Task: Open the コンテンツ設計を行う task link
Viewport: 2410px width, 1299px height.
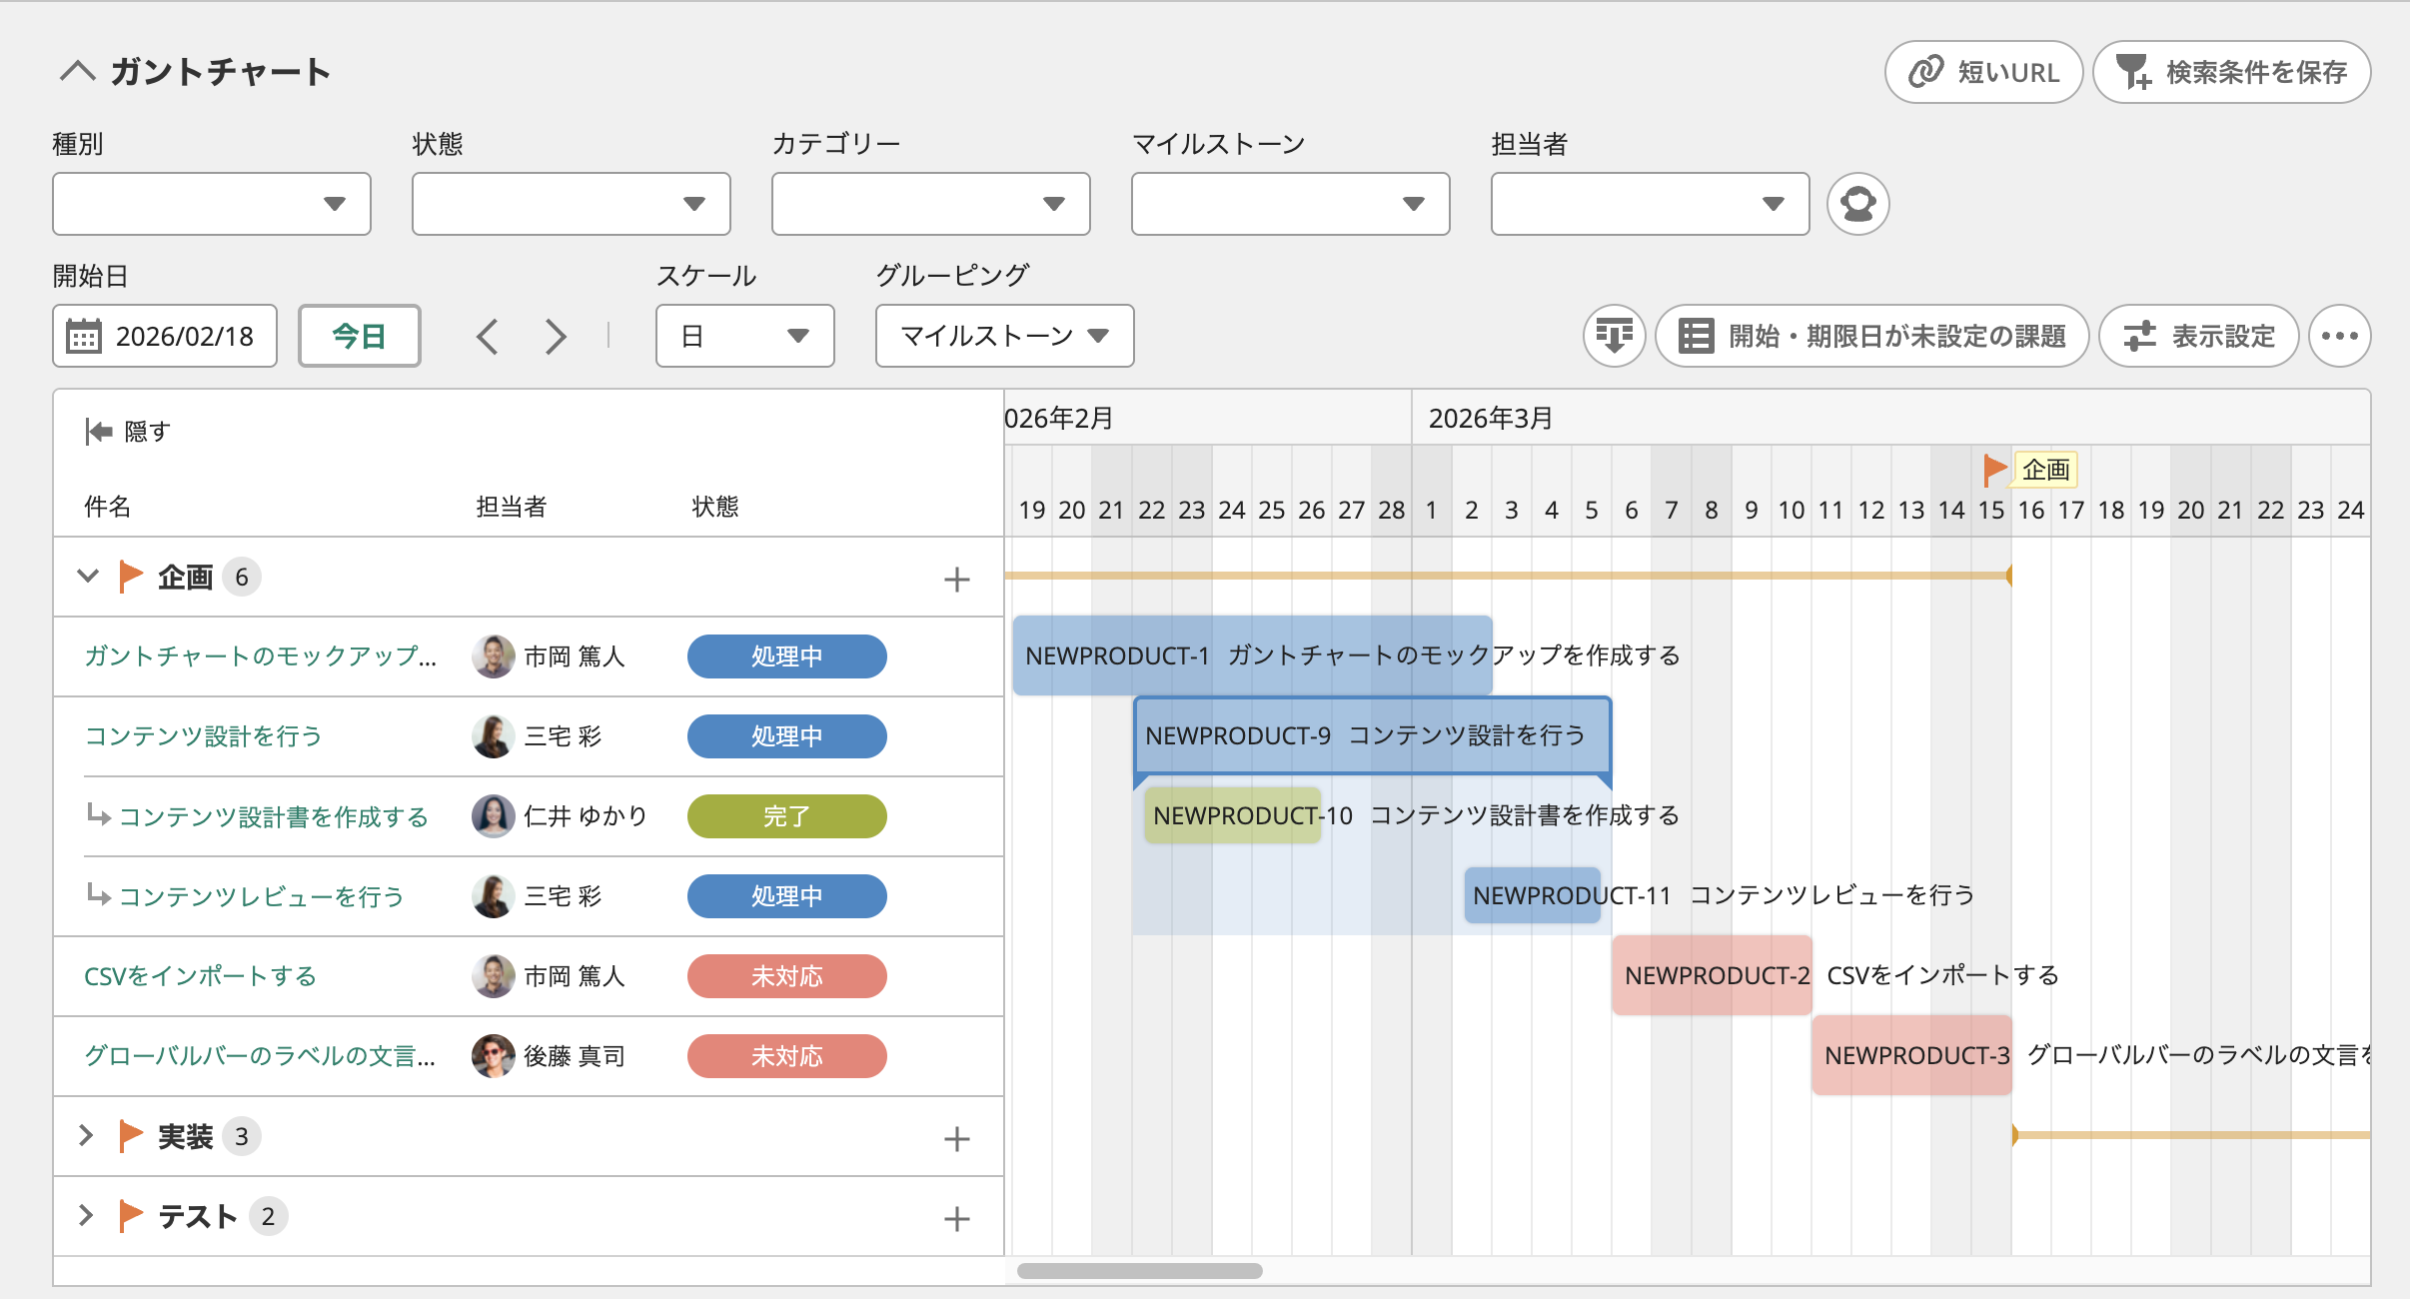Action: (x=203, y=736)
